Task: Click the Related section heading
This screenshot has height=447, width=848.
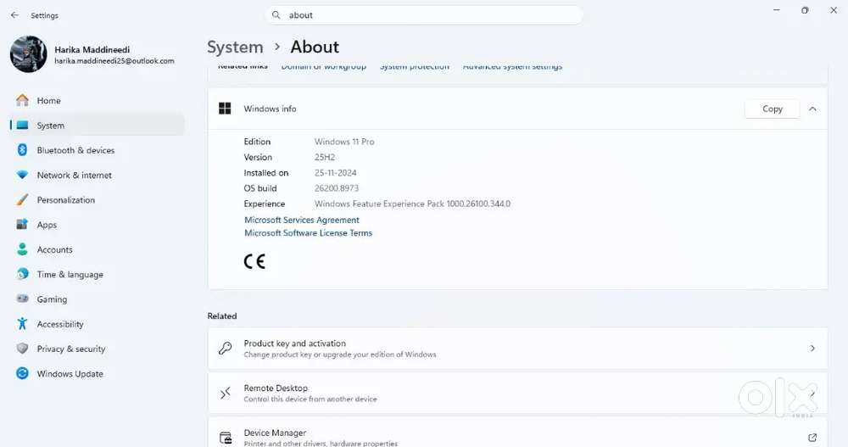Action: pyautogui.click(x=222, y=316)
